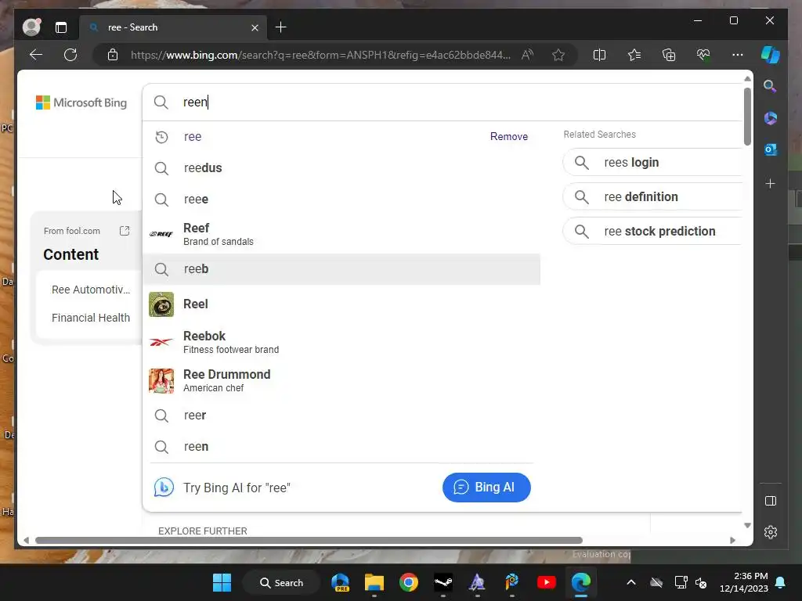802x601 pixels.
Task: Open the clock showing 2:36 PM
Action: [744, 582]
